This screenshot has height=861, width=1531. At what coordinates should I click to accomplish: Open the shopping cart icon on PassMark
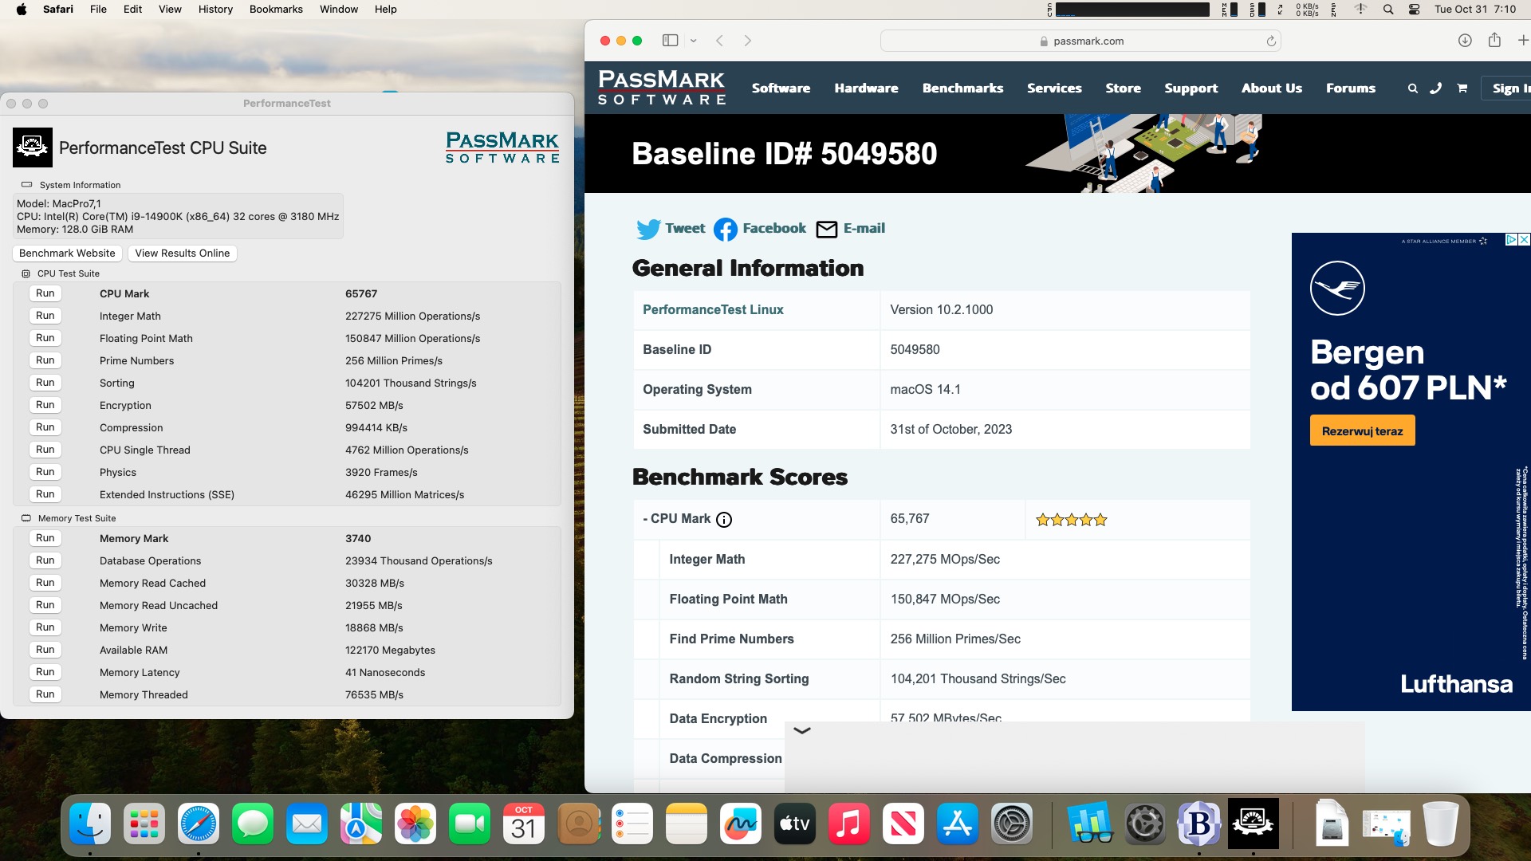tap(1462, 88)
